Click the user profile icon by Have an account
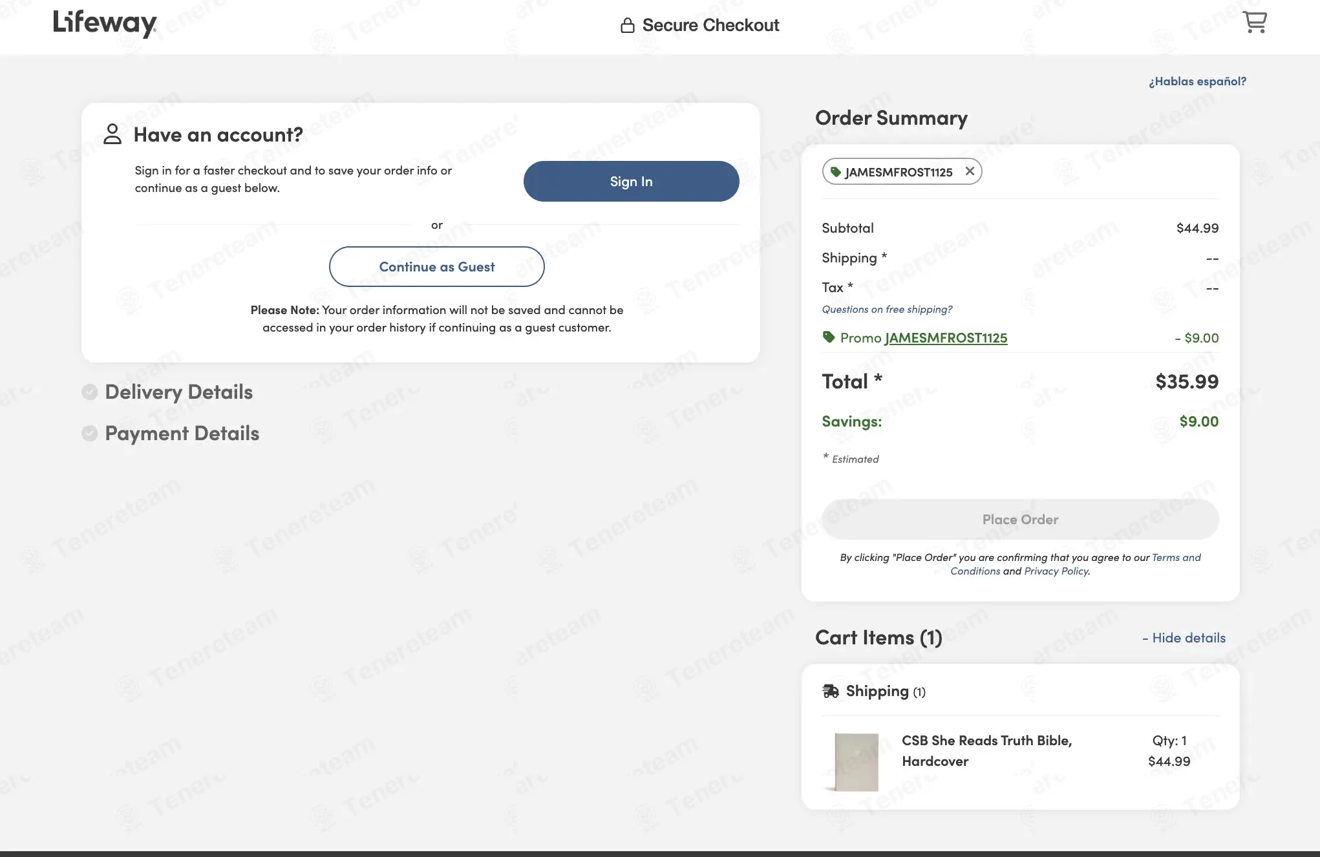 (112, 134)
